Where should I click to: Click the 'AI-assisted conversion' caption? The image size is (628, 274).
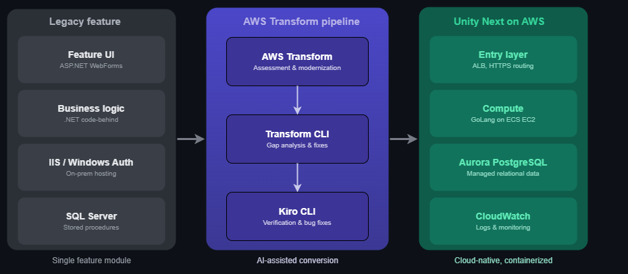(x=297, y=261)
